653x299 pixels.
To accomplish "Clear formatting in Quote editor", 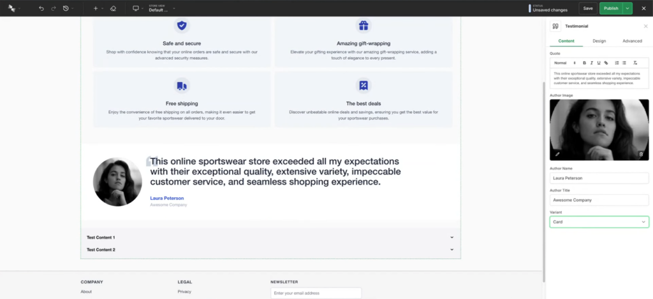I will click(635, 63).
